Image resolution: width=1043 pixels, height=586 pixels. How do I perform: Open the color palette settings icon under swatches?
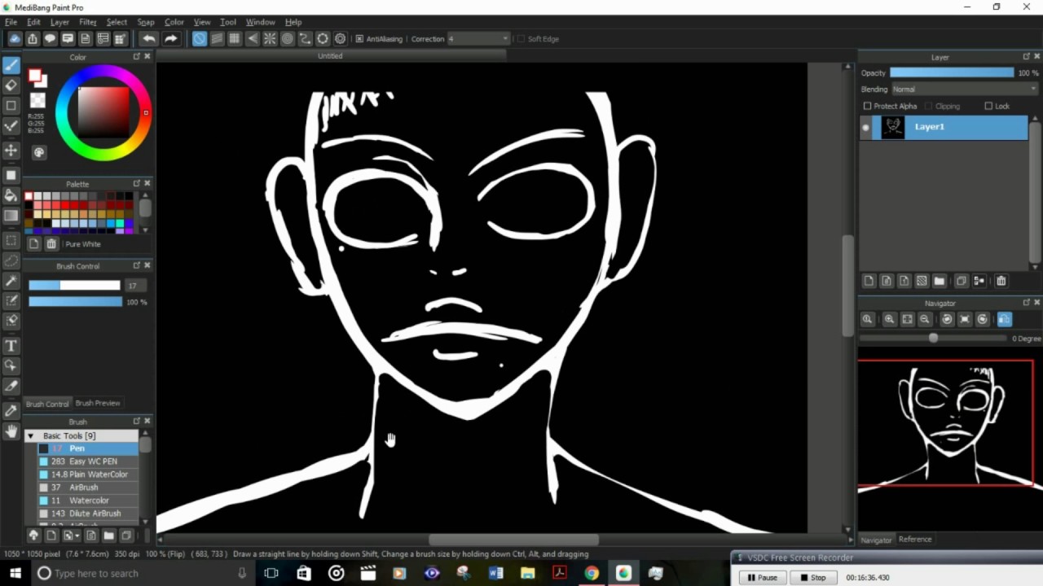click(x=38, y=152)
